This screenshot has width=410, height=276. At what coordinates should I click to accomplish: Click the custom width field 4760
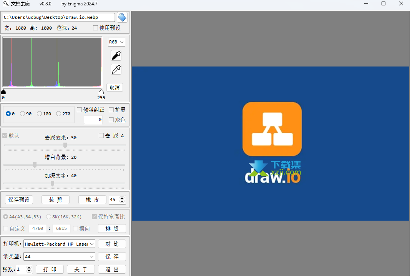(38, 228)
